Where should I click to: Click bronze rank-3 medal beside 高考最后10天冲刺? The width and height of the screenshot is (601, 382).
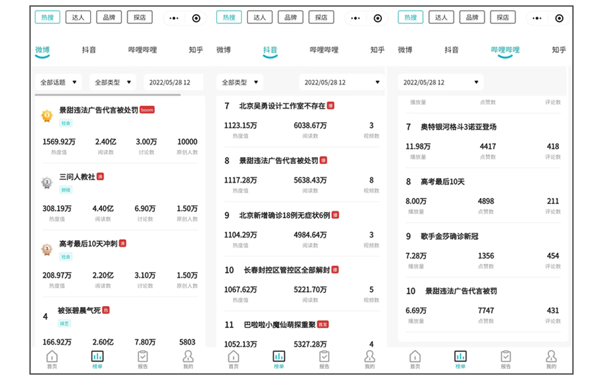pos(47,249)
